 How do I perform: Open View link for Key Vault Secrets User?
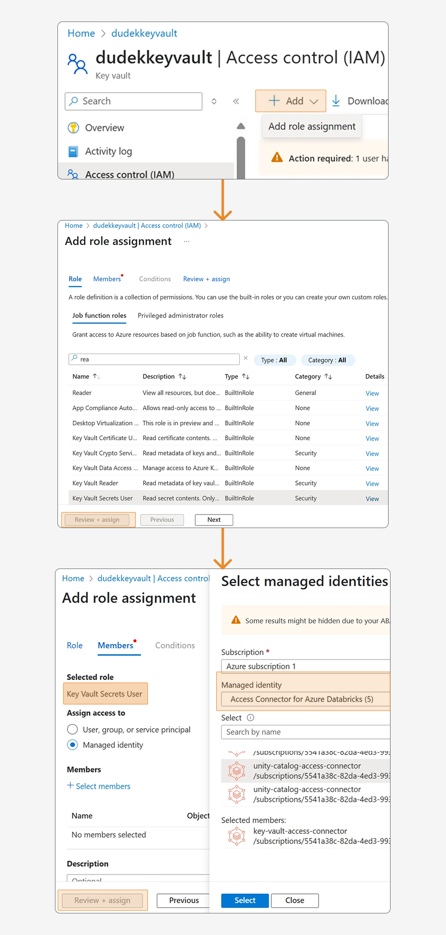click(x=372, y=498)
